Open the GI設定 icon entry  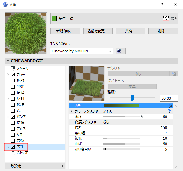[13, 153]
